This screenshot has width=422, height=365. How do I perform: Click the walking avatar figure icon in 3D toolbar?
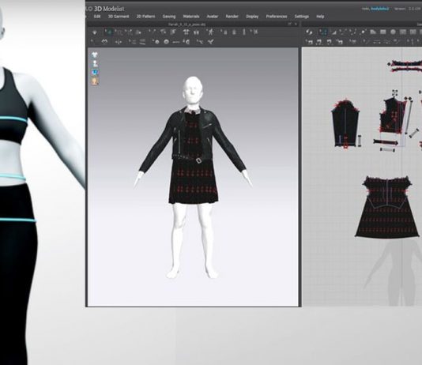click(210, 32)
